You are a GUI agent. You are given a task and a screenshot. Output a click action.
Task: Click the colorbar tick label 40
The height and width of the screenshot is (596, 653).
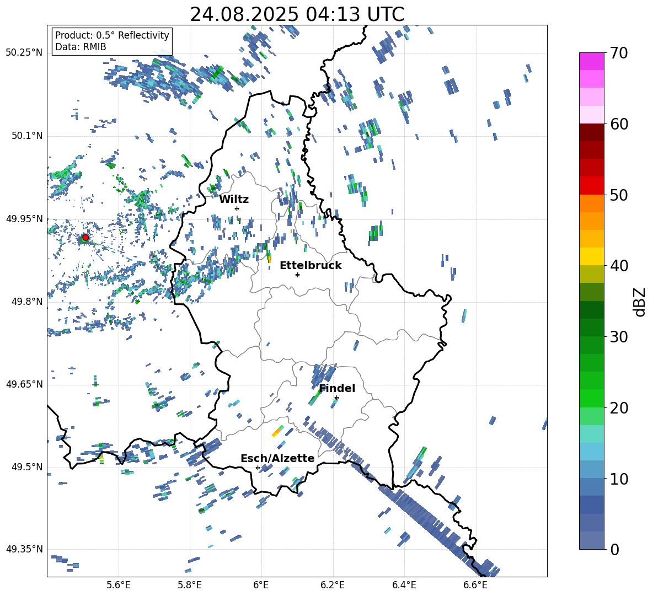click(619, 266)
